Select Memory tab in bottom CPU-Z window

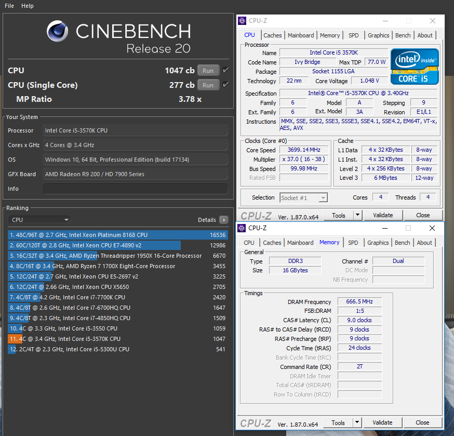click(x=329, y=242)
